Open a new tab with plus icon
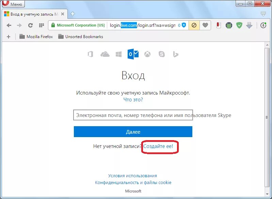The height and width of the screenshot is (199, 272). [73, 14]
